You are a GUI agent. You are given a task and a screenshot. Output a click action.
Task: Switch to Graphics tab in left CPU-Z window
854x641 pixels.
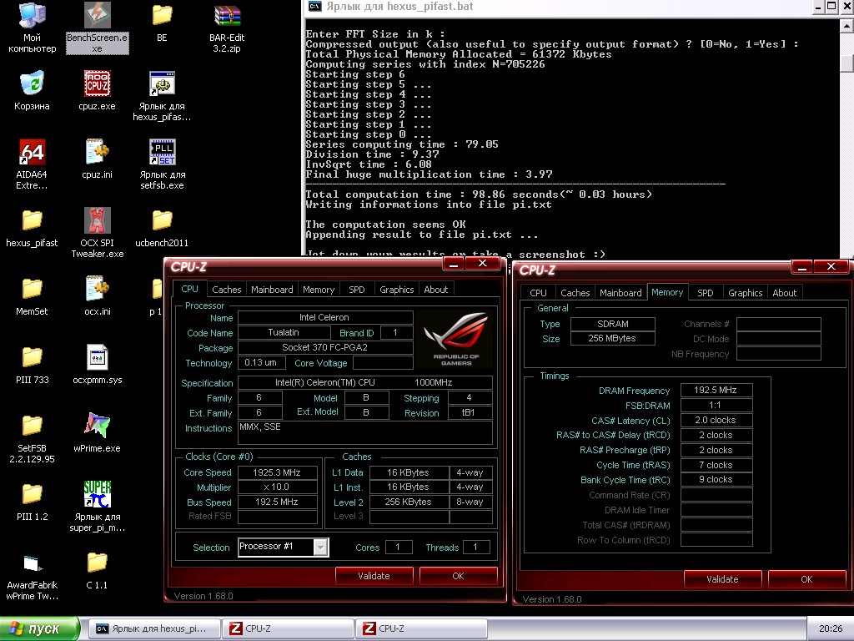[396, 290]
